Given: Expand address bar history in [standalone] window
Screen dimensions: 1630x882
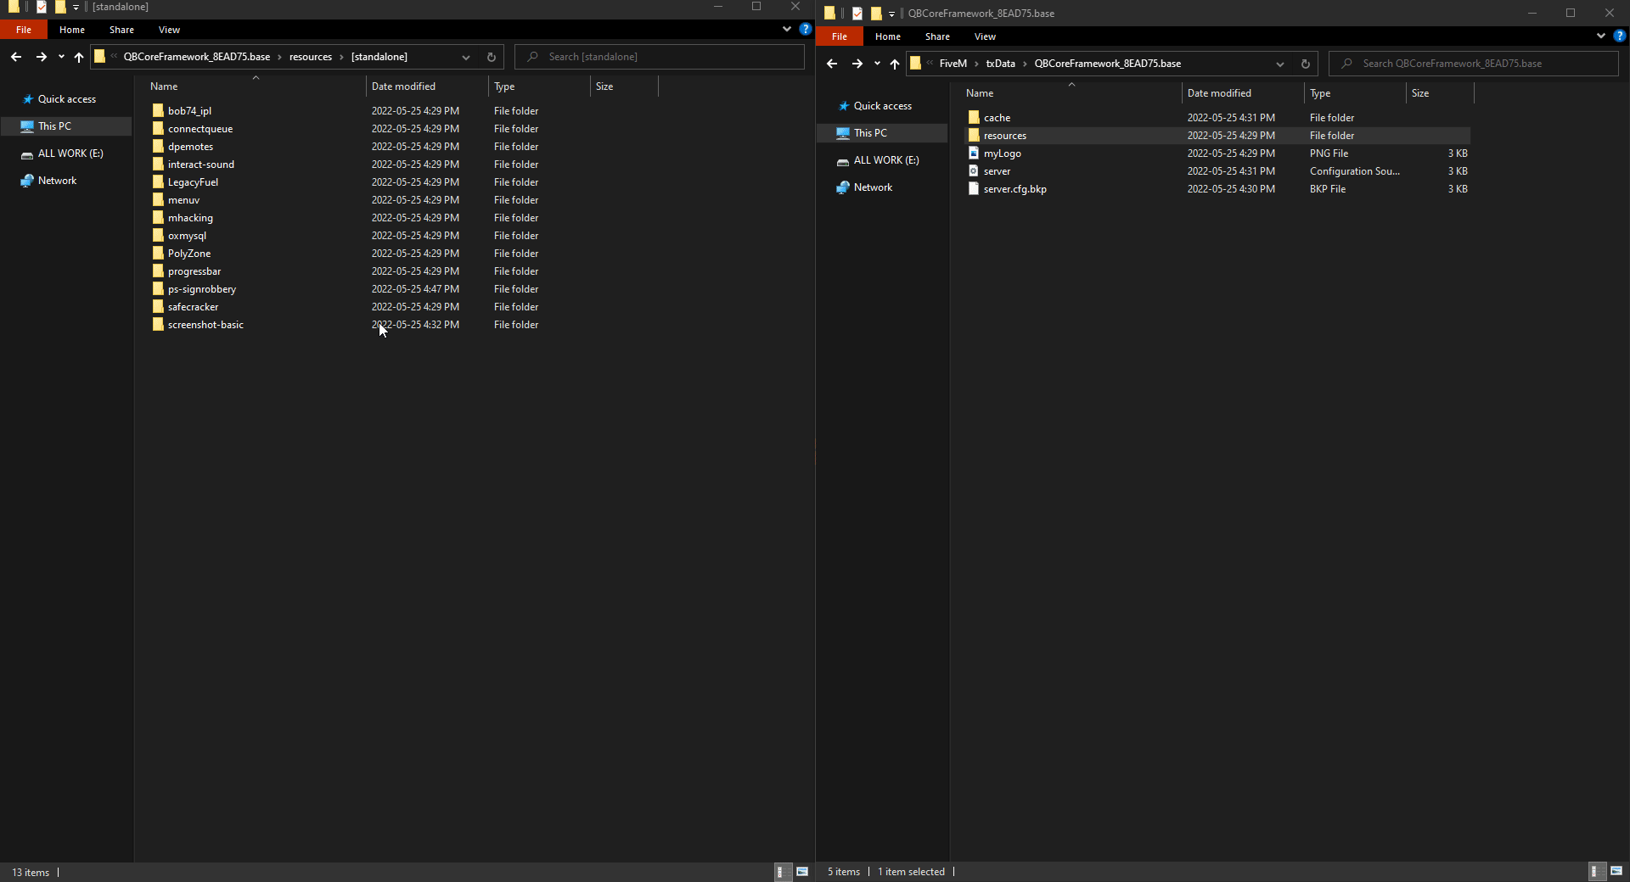Looking at the screenshot, I should click(466, 57).
